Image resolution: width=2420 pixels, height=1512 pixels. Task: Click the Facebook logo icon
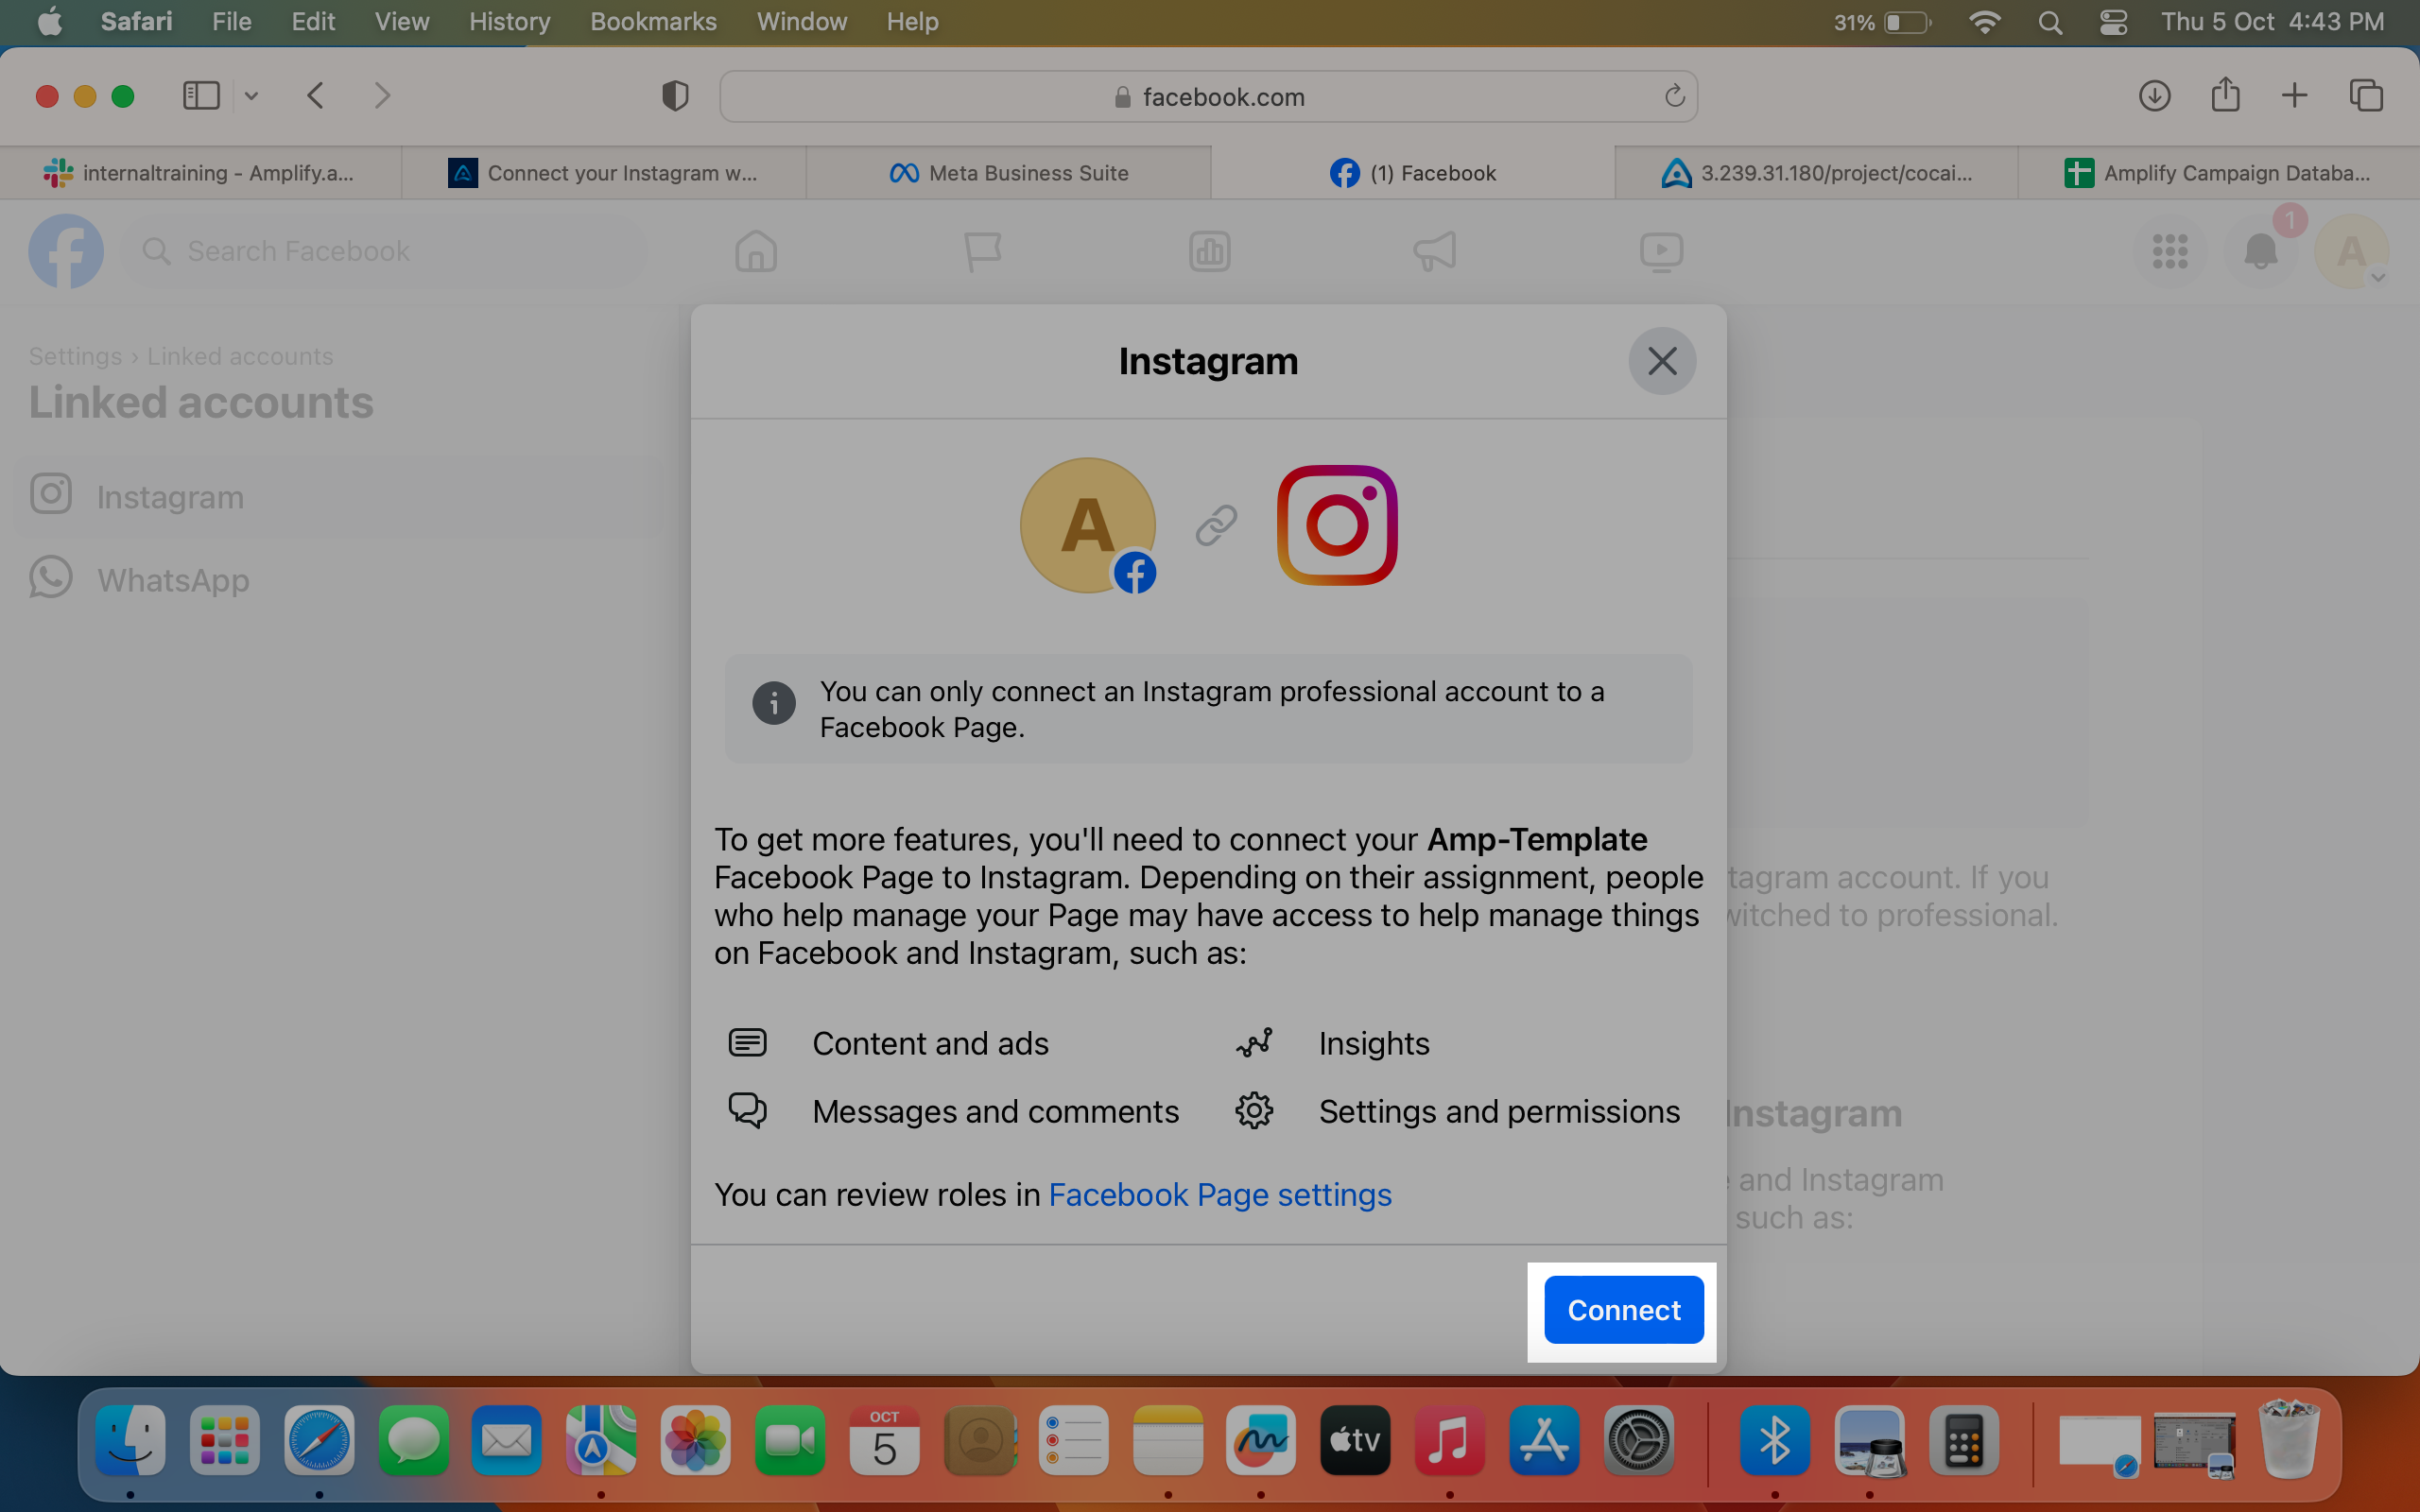tap(66, 251)
